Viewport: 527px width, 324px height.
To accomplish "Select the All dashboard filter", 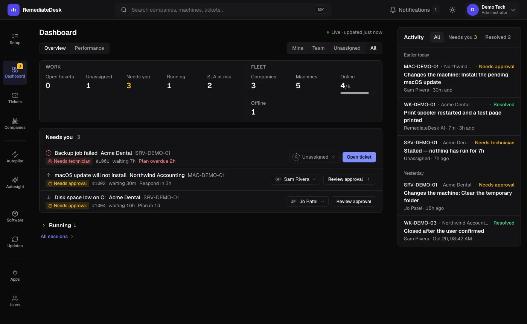I will 373,48.
